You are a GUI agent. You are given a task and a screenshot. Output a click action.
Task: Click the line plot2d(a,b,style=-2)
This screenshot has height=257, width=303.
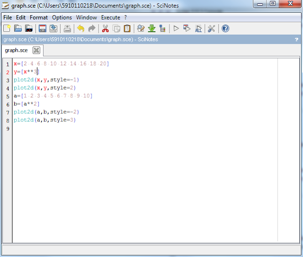tap(46, 112)
